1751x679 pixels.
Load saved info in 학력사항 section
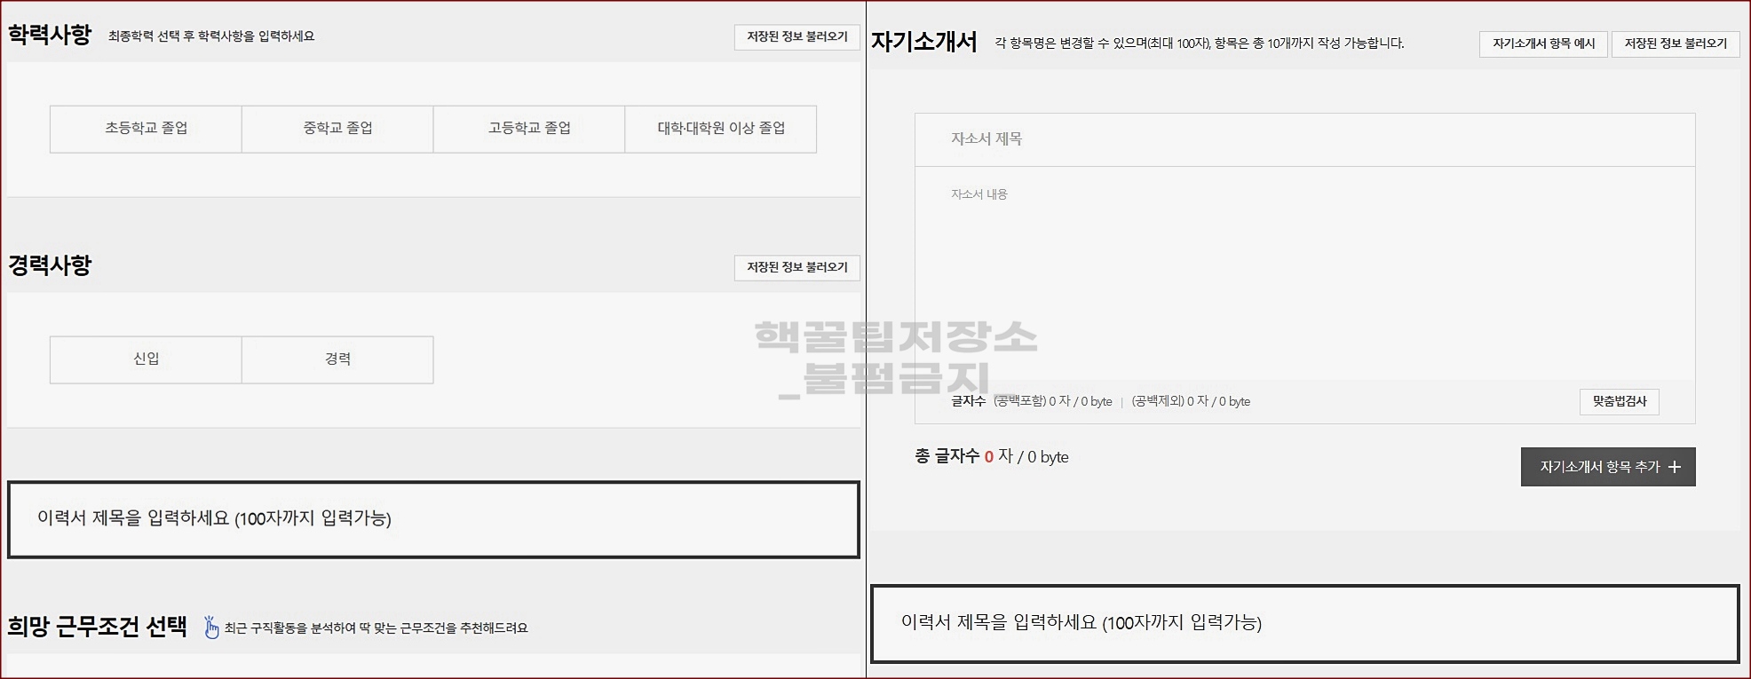(796, 37)
